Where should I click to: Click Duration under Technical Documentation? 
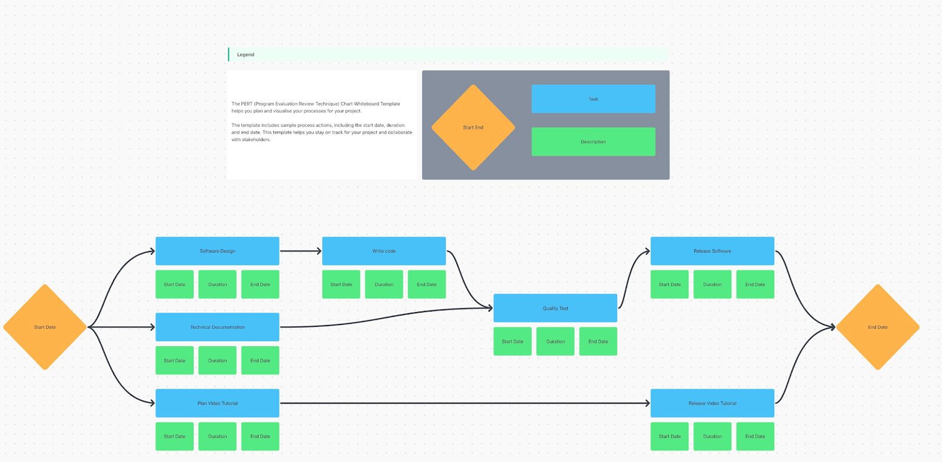[x=217, y=360]
